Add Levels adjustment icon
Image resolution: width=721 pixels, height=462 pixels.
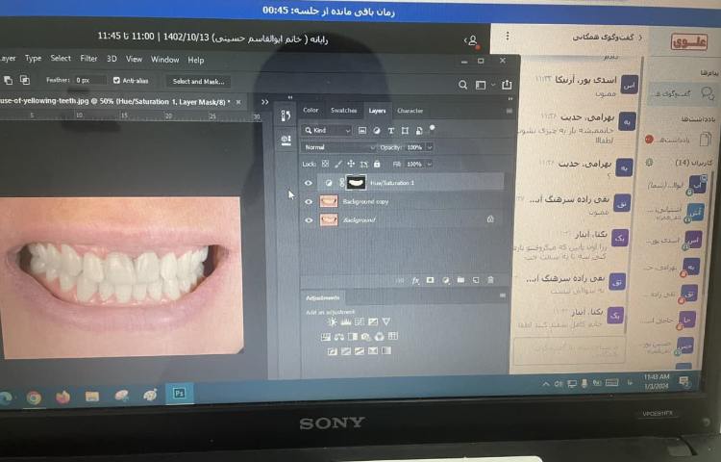(x=346, y=321)
